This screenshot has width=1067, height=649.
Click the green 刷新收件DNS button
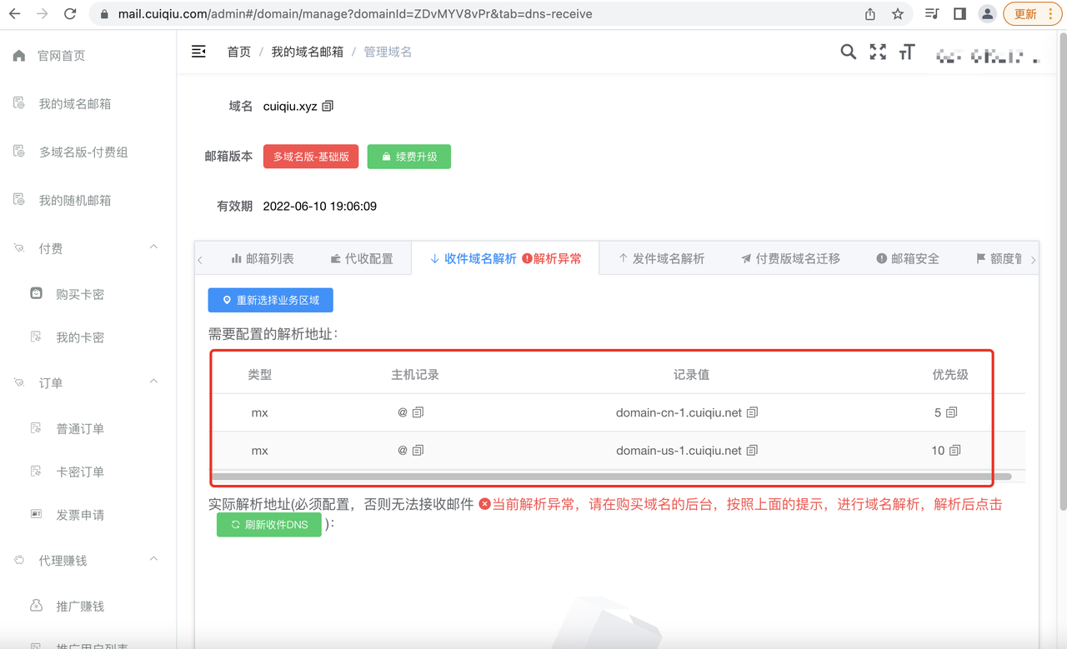tap(268, 525)
